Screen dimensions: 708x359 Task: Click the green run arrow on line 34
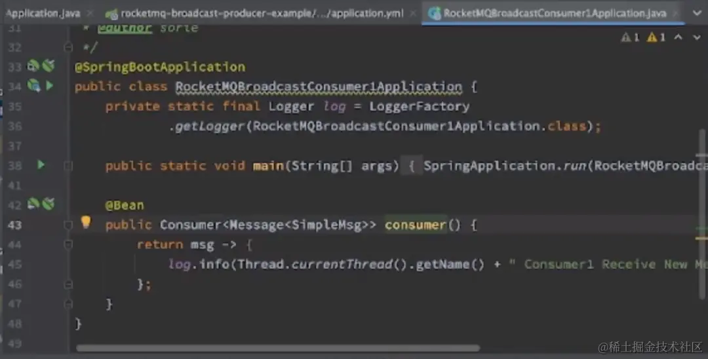click(x=49, y=85)
